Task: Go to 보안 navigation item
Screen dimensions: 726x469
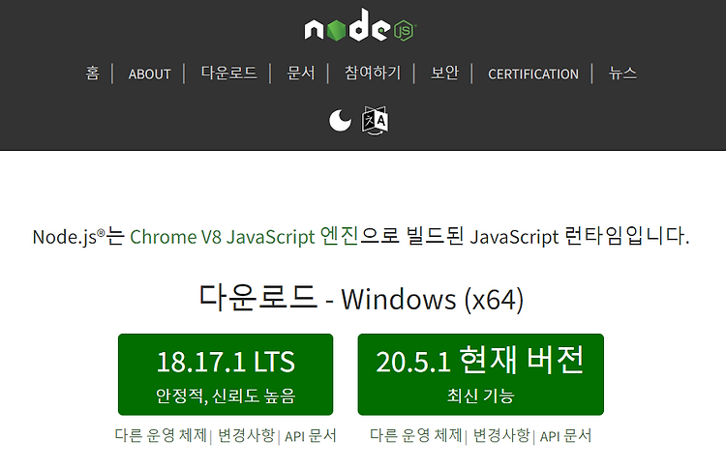Action: click(444, 73)
